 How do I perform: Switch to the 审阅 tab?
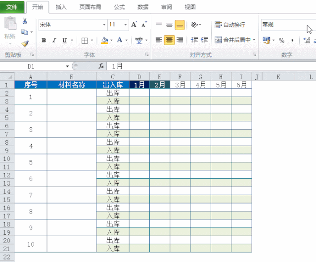pos(167,7)
